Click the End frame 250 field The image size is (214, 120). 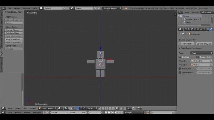tap(78, 113)
